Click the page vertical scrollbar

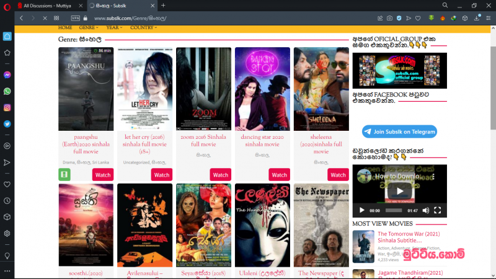click(493, 88)
